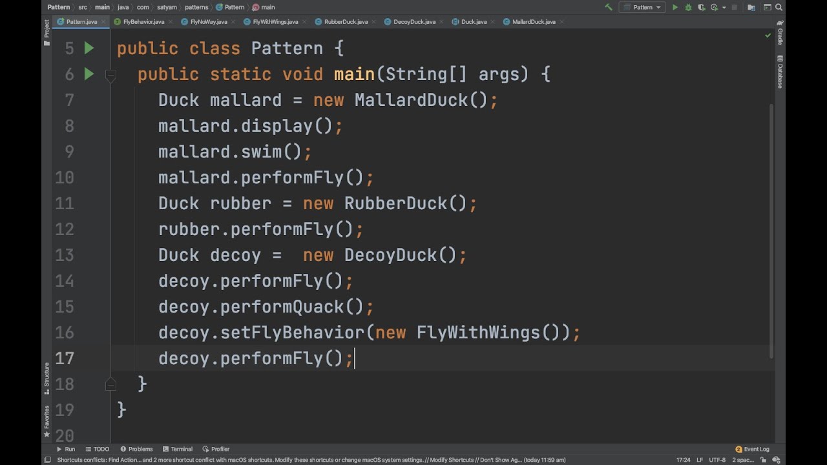Image resolution: width=827 pixels, height=465 pixels.
Task: Click the shortcuts conflict status message
Action: 311,460
